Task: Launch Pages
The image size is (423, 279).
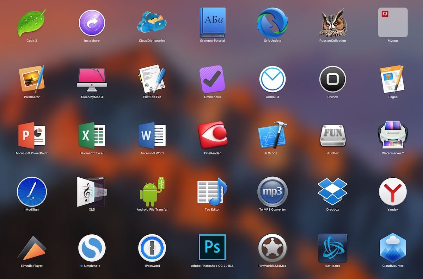Action: [x=393, y=79]
